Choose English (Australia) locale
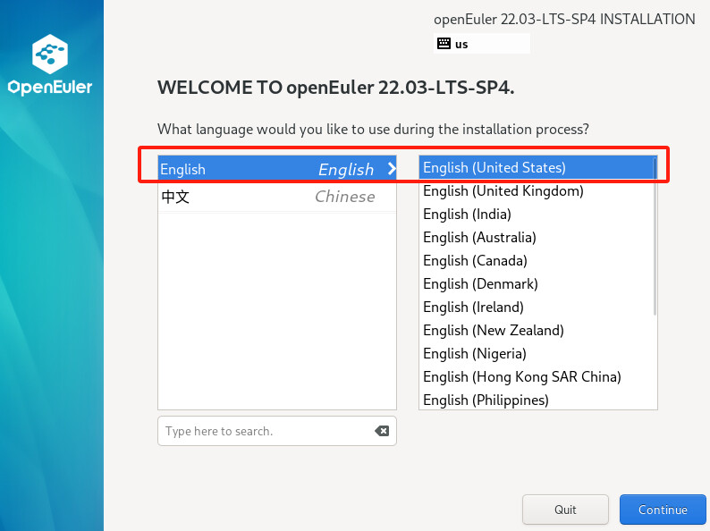Screen dimensions: 710x531 click(x=537, y=238)
